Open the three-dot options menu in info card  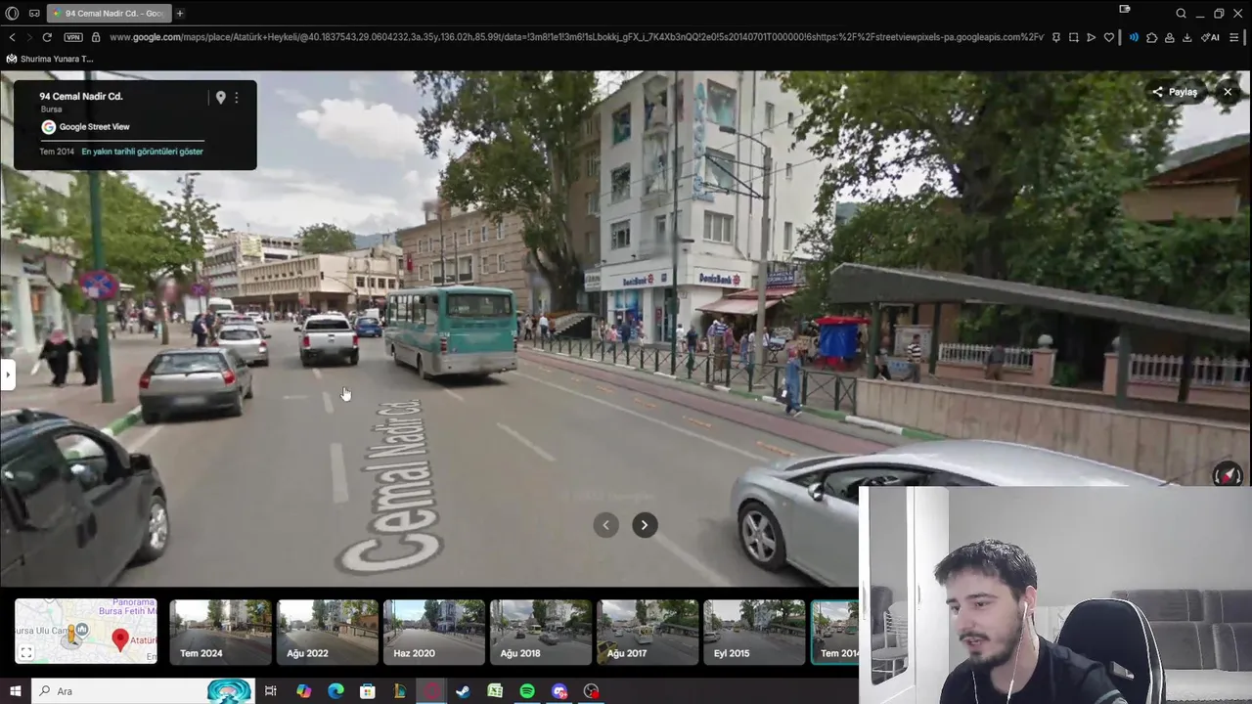tap(237, 97)
